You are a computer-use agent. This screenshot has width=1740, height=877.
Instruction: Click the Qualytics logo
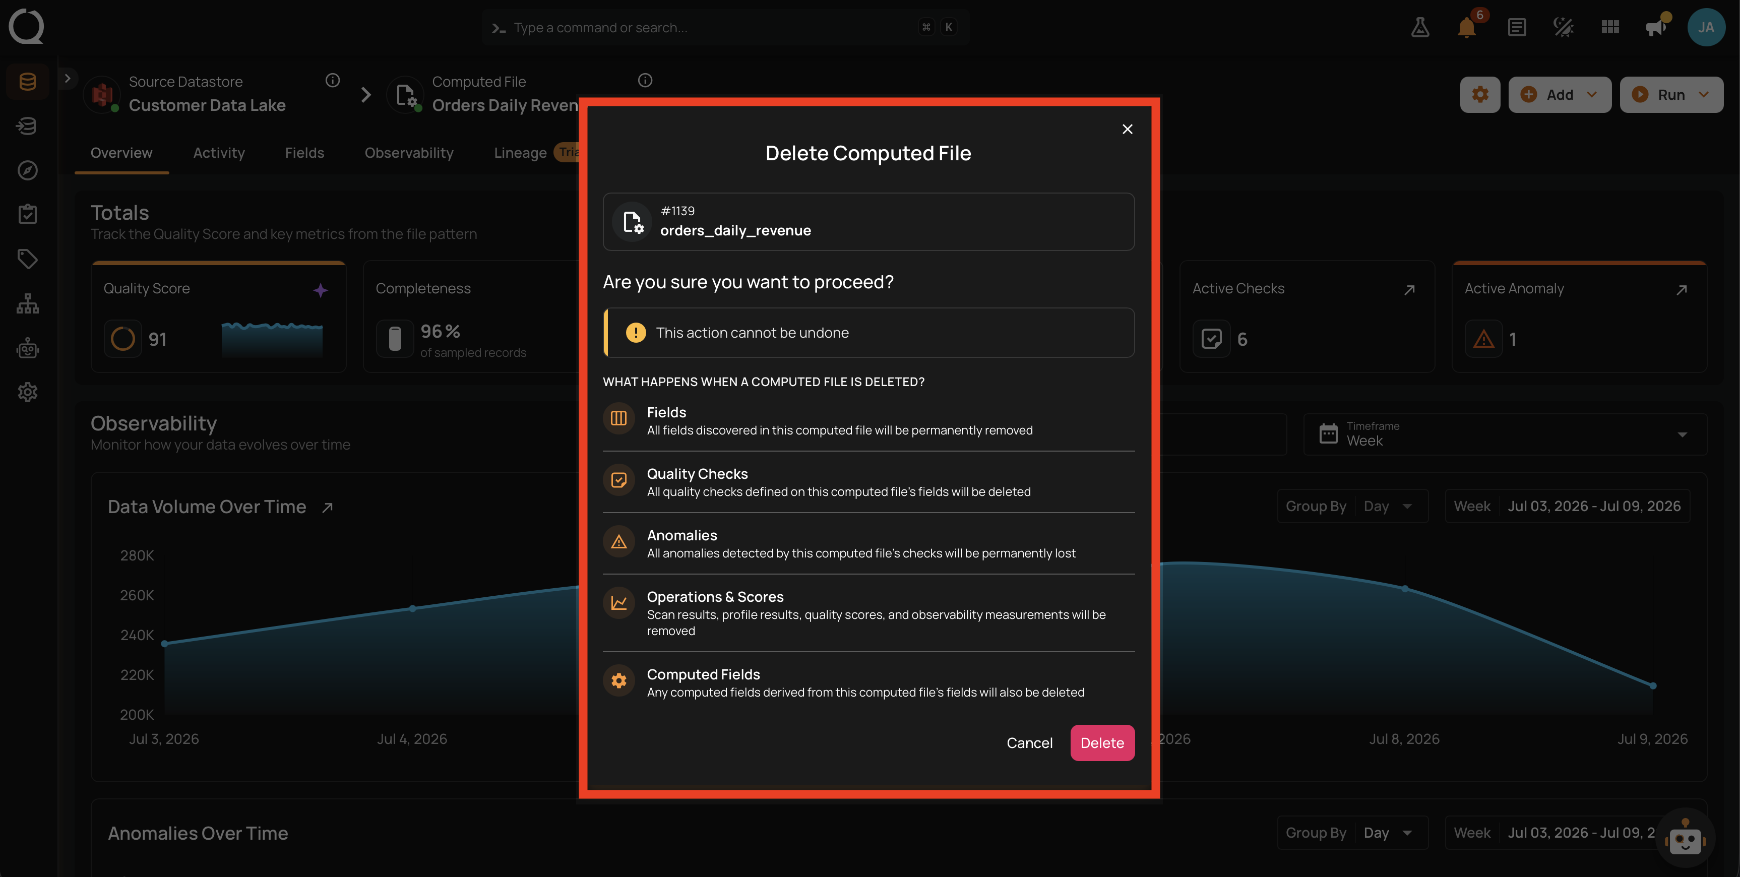(26, 26)
